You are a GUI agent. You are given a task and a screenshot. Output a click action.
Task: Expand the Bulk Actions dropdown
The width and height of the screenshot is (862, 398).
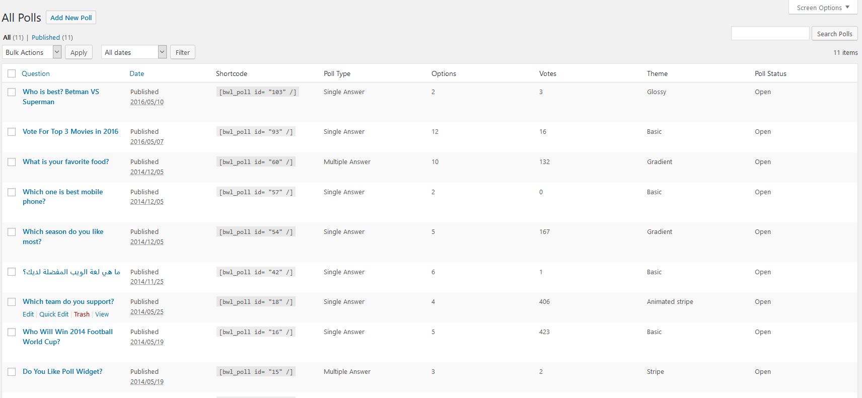tap(32, 52)
